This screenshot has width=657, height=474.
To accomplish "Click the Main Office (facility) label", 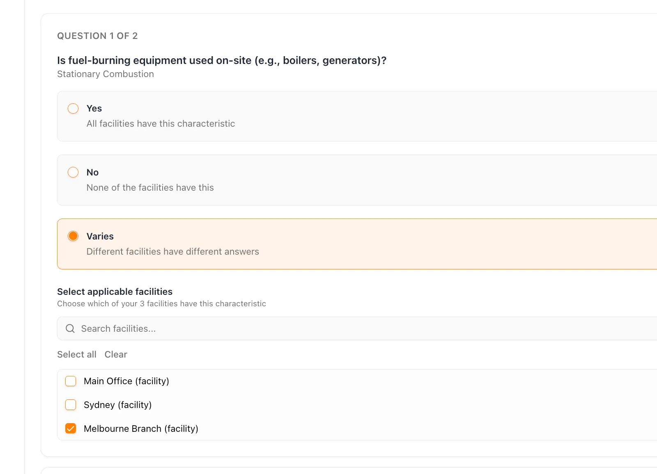I will pyautogui.click(x=126, y=381).
